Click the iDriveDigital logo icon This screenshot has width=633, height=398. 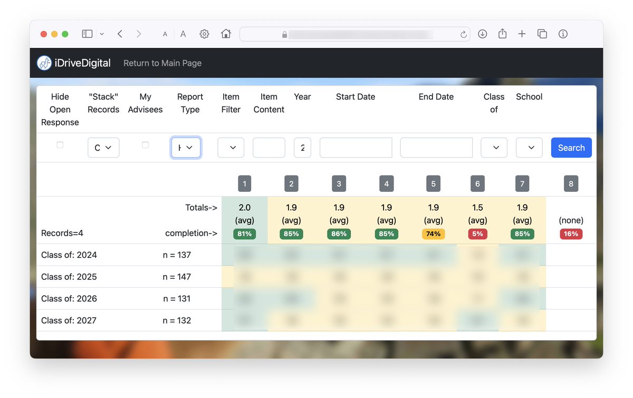click(44, 63)
